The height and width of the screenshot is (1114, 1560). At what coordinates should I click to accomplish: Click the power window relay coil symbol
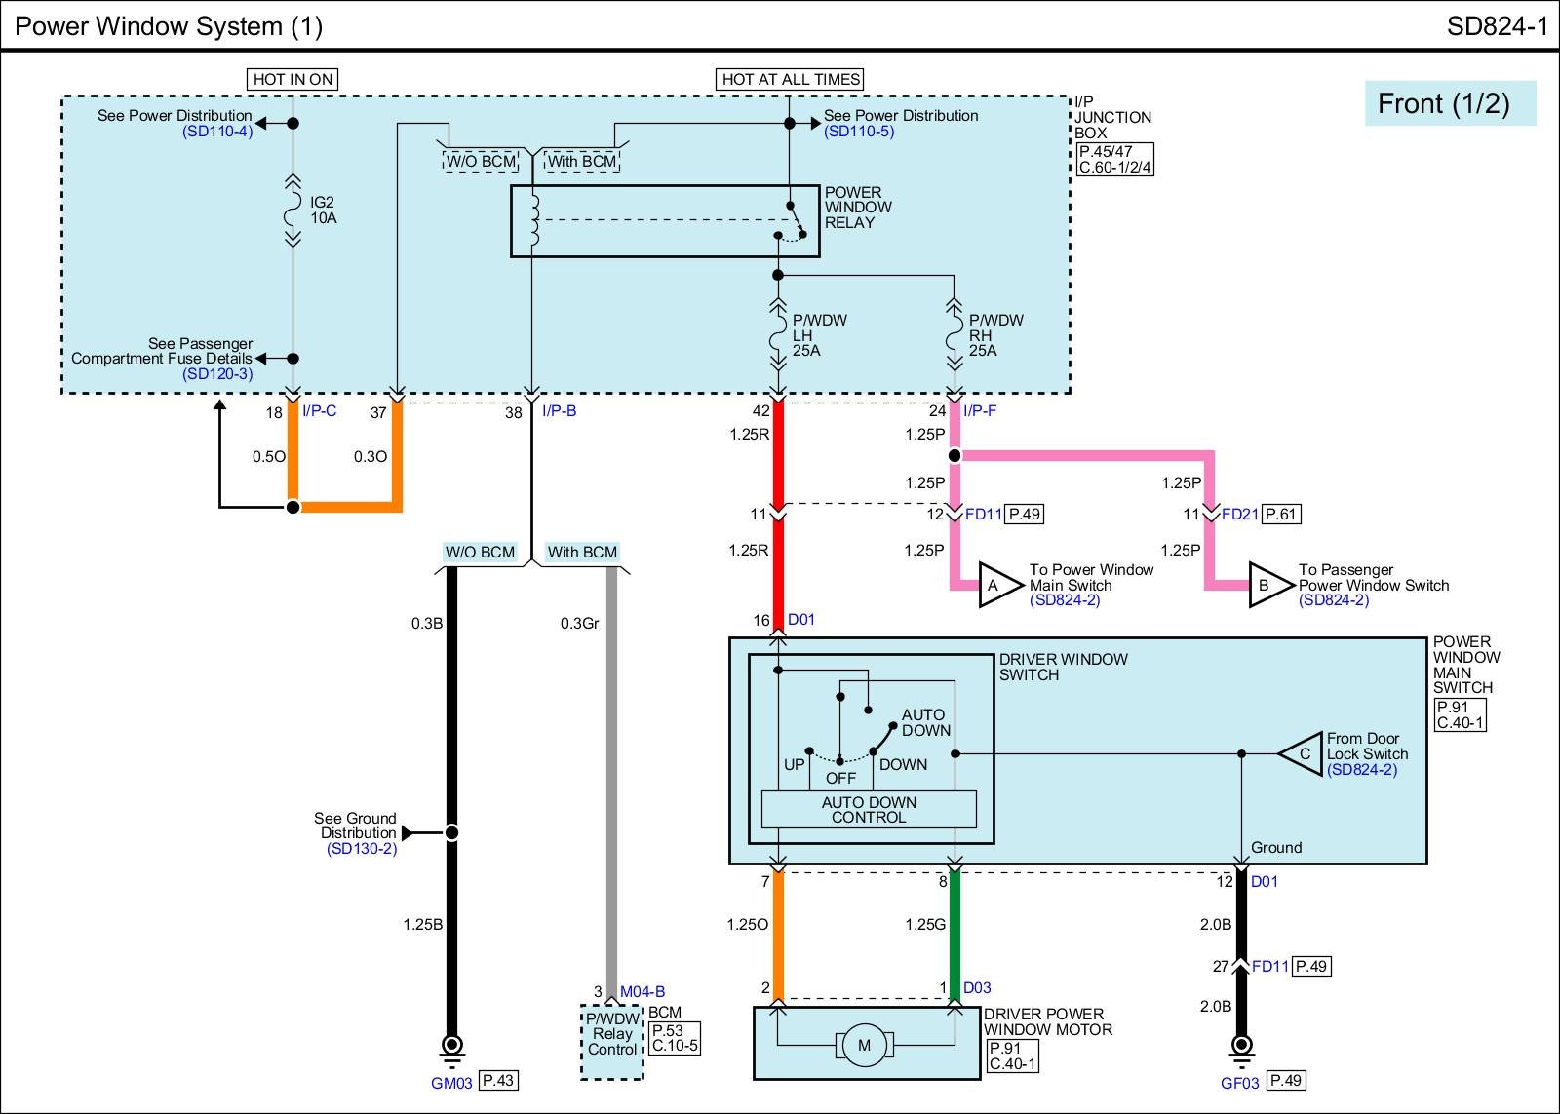tap(533, 221)
